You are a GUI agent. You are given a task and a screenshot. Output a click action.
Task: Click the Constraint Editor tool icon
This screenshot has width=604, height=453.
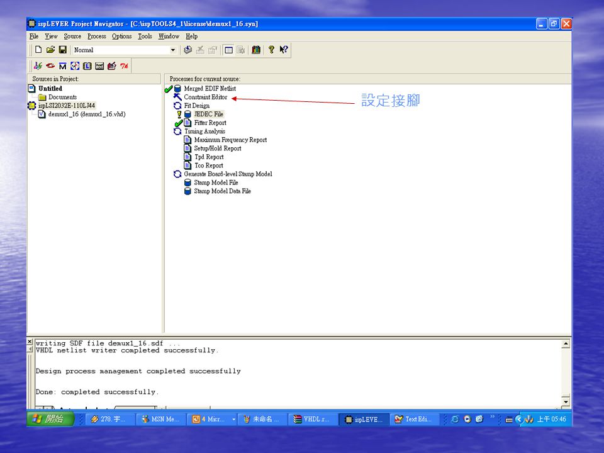(x=177, y=97)
